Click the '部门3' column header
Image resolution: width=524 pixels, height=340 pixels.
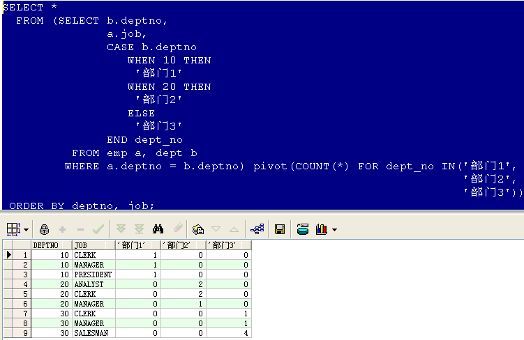click(x=229, y=245)
